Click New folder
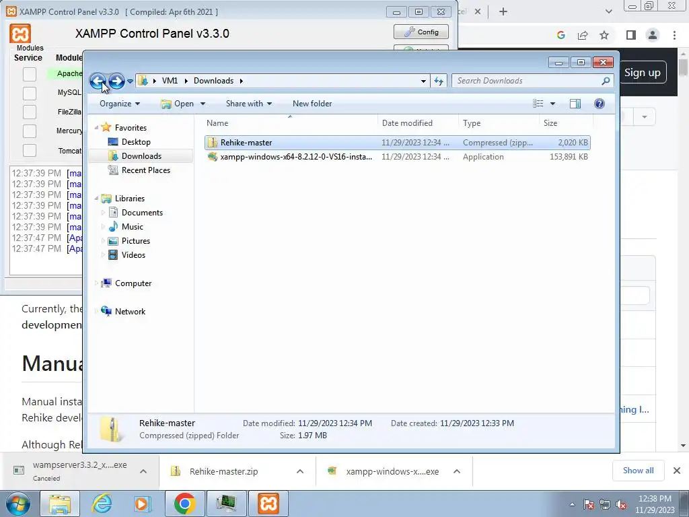This screenshot has width=689, height=517. coord(312,104)
